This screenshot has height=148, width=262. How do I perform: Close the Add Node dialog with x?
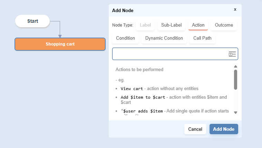click(x=235, y=10)
